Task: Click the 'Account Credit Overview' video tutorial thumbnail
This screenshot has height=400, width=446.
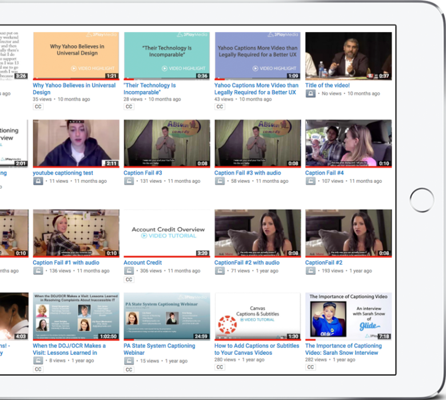Action: coord(167,233)
